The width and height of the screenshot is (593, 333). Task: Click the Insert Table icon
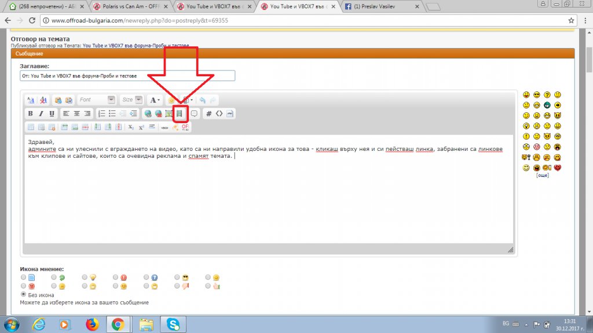(x=31, y=127)
